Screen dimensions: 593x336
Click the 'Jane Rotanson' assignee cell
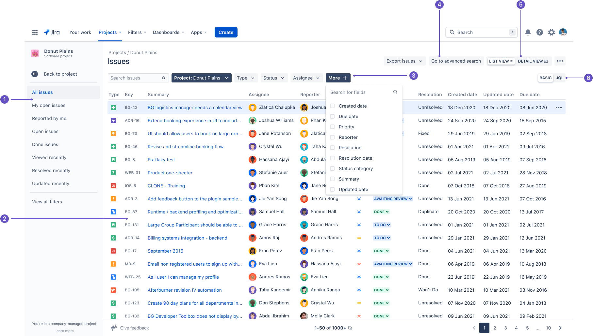click(270, 134)
